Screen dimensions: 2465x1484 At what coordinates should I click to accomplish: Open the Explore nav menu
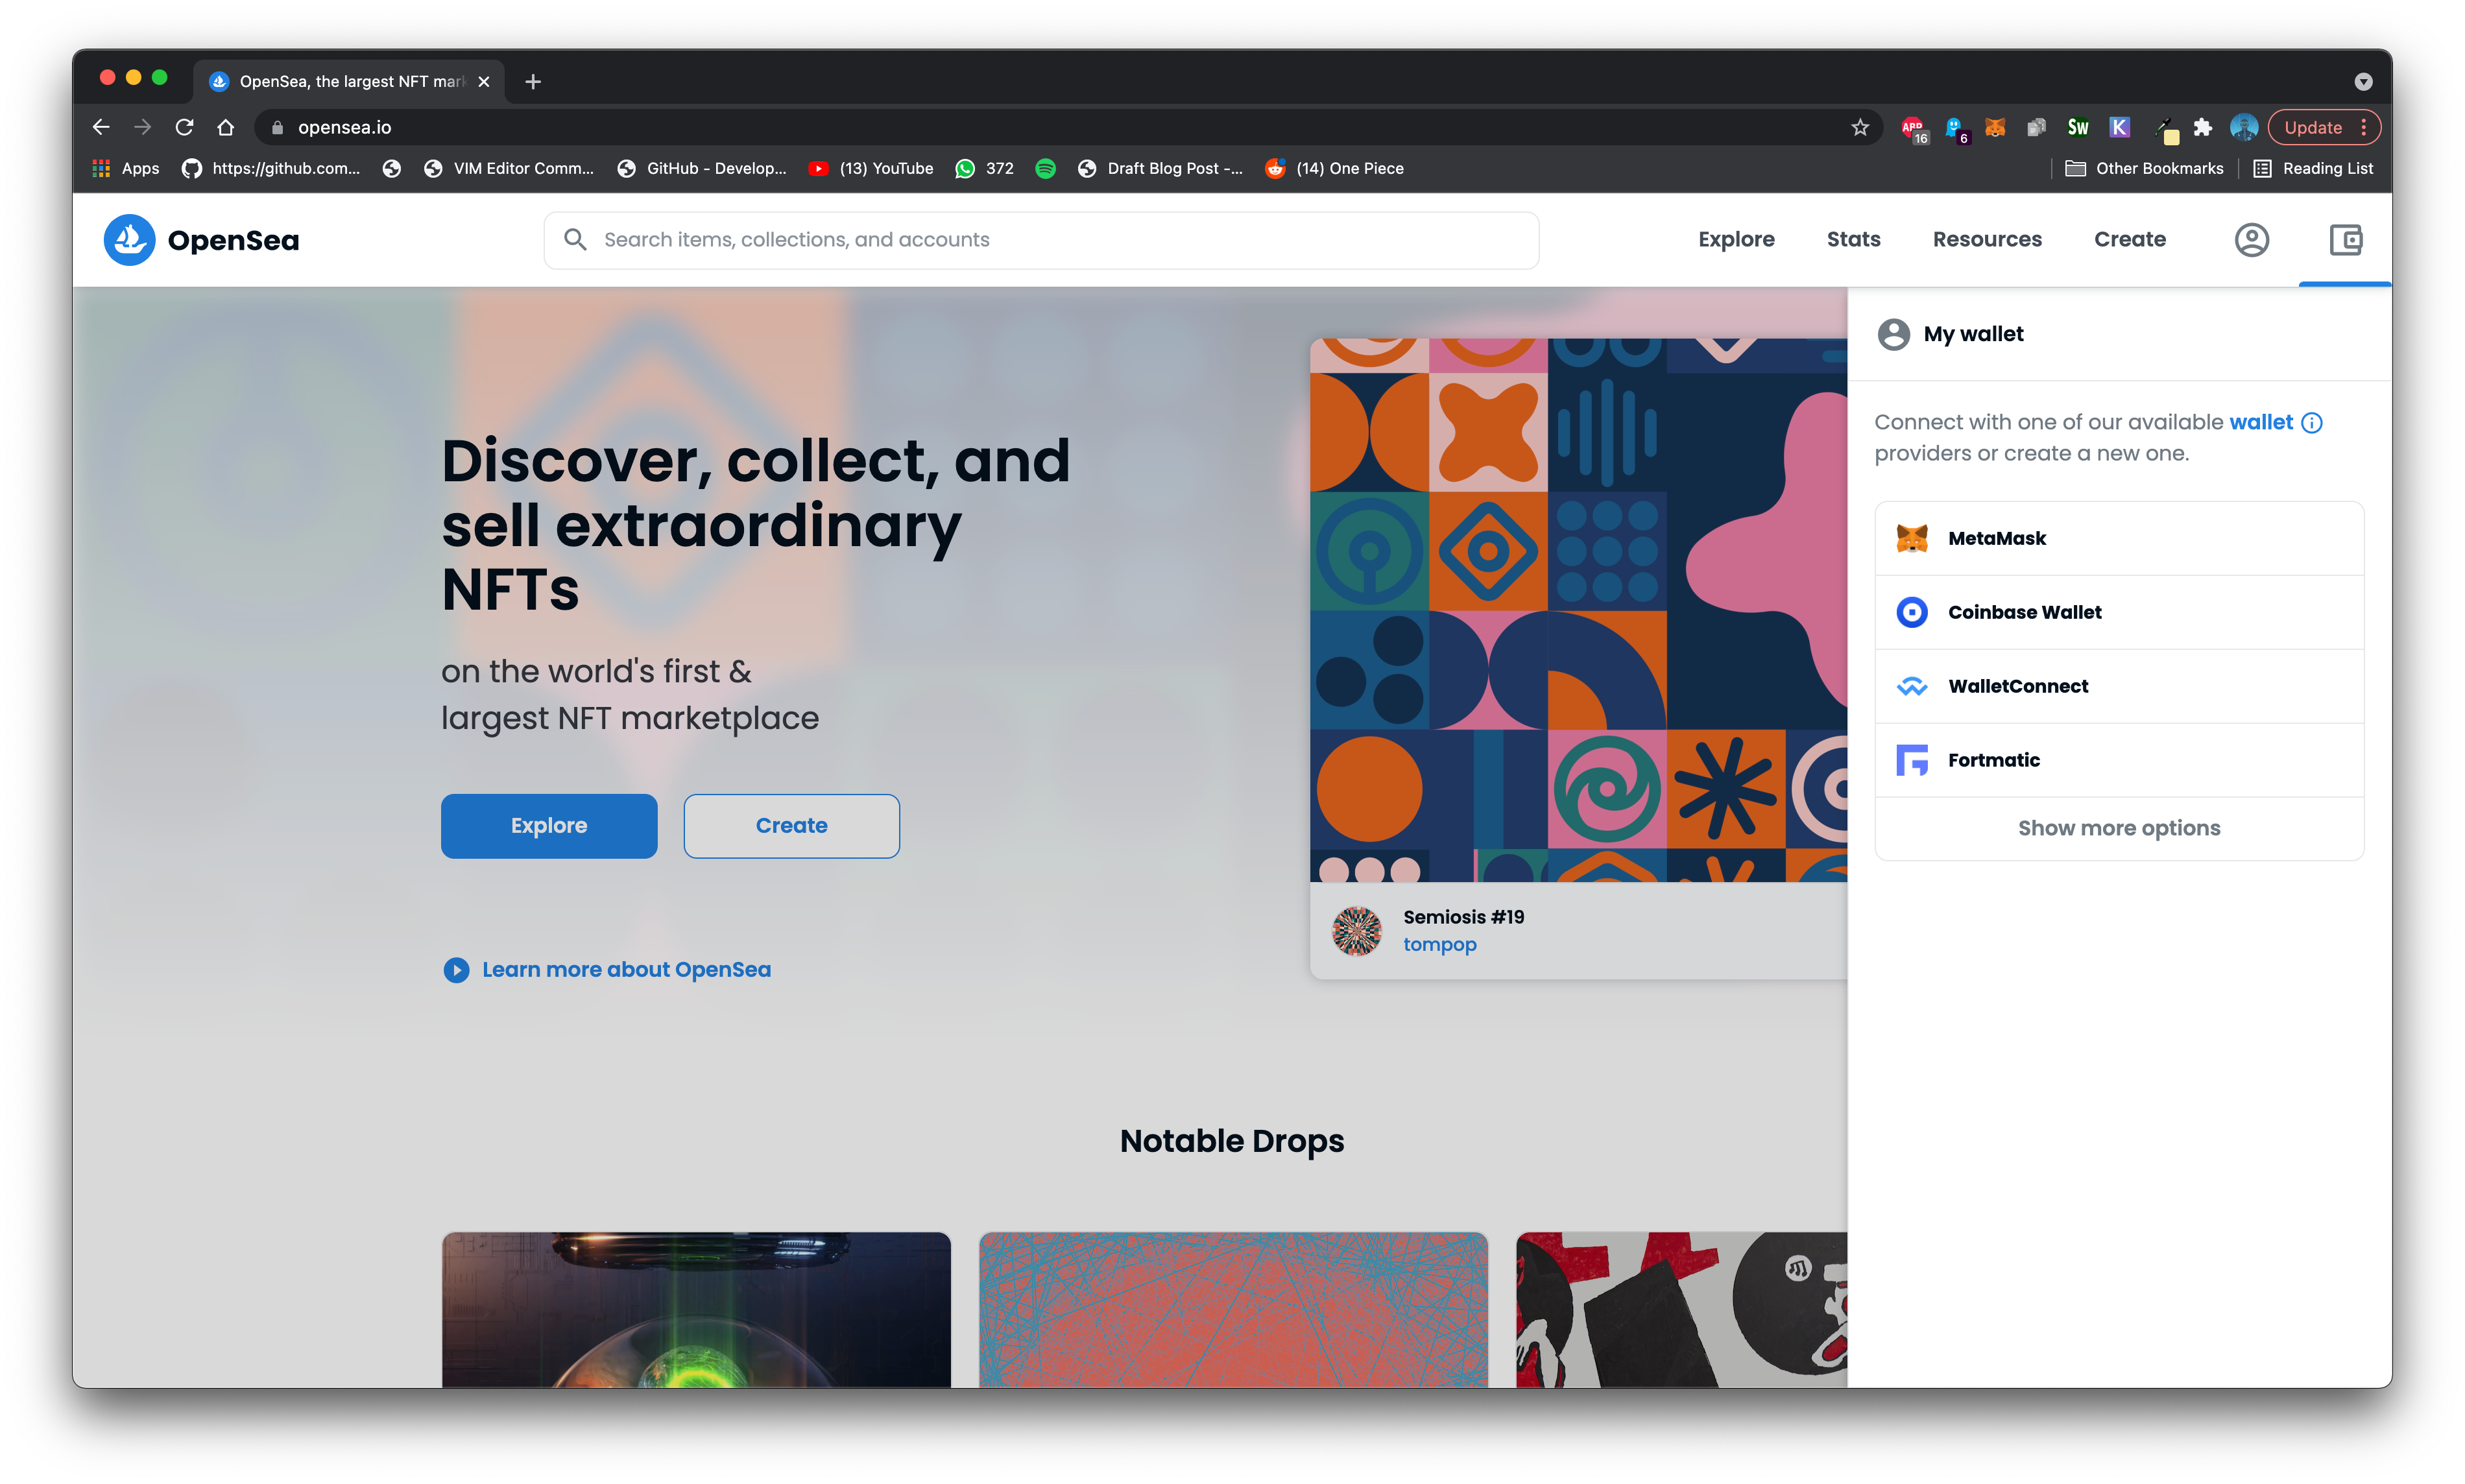pos(1736,240)
